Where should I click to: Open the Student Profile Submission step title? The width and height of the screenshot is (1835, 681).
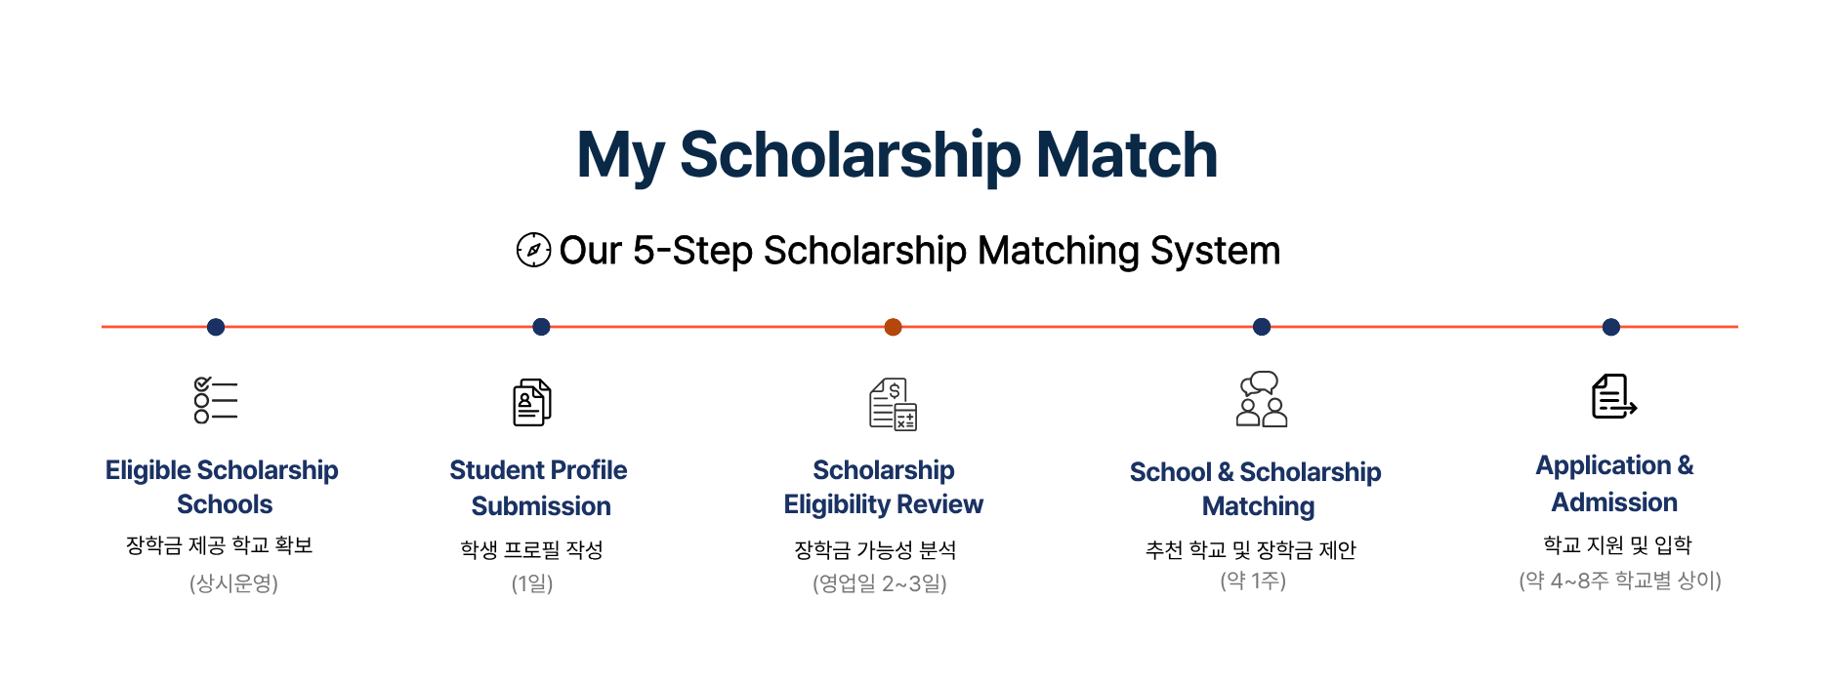pyautogui.click(x=539, y=488)
